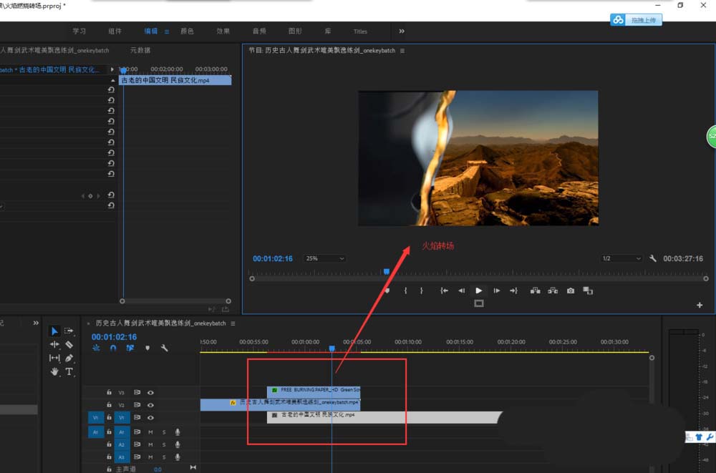Open playback resolution 1/2 dropdown

pos(621,258)
